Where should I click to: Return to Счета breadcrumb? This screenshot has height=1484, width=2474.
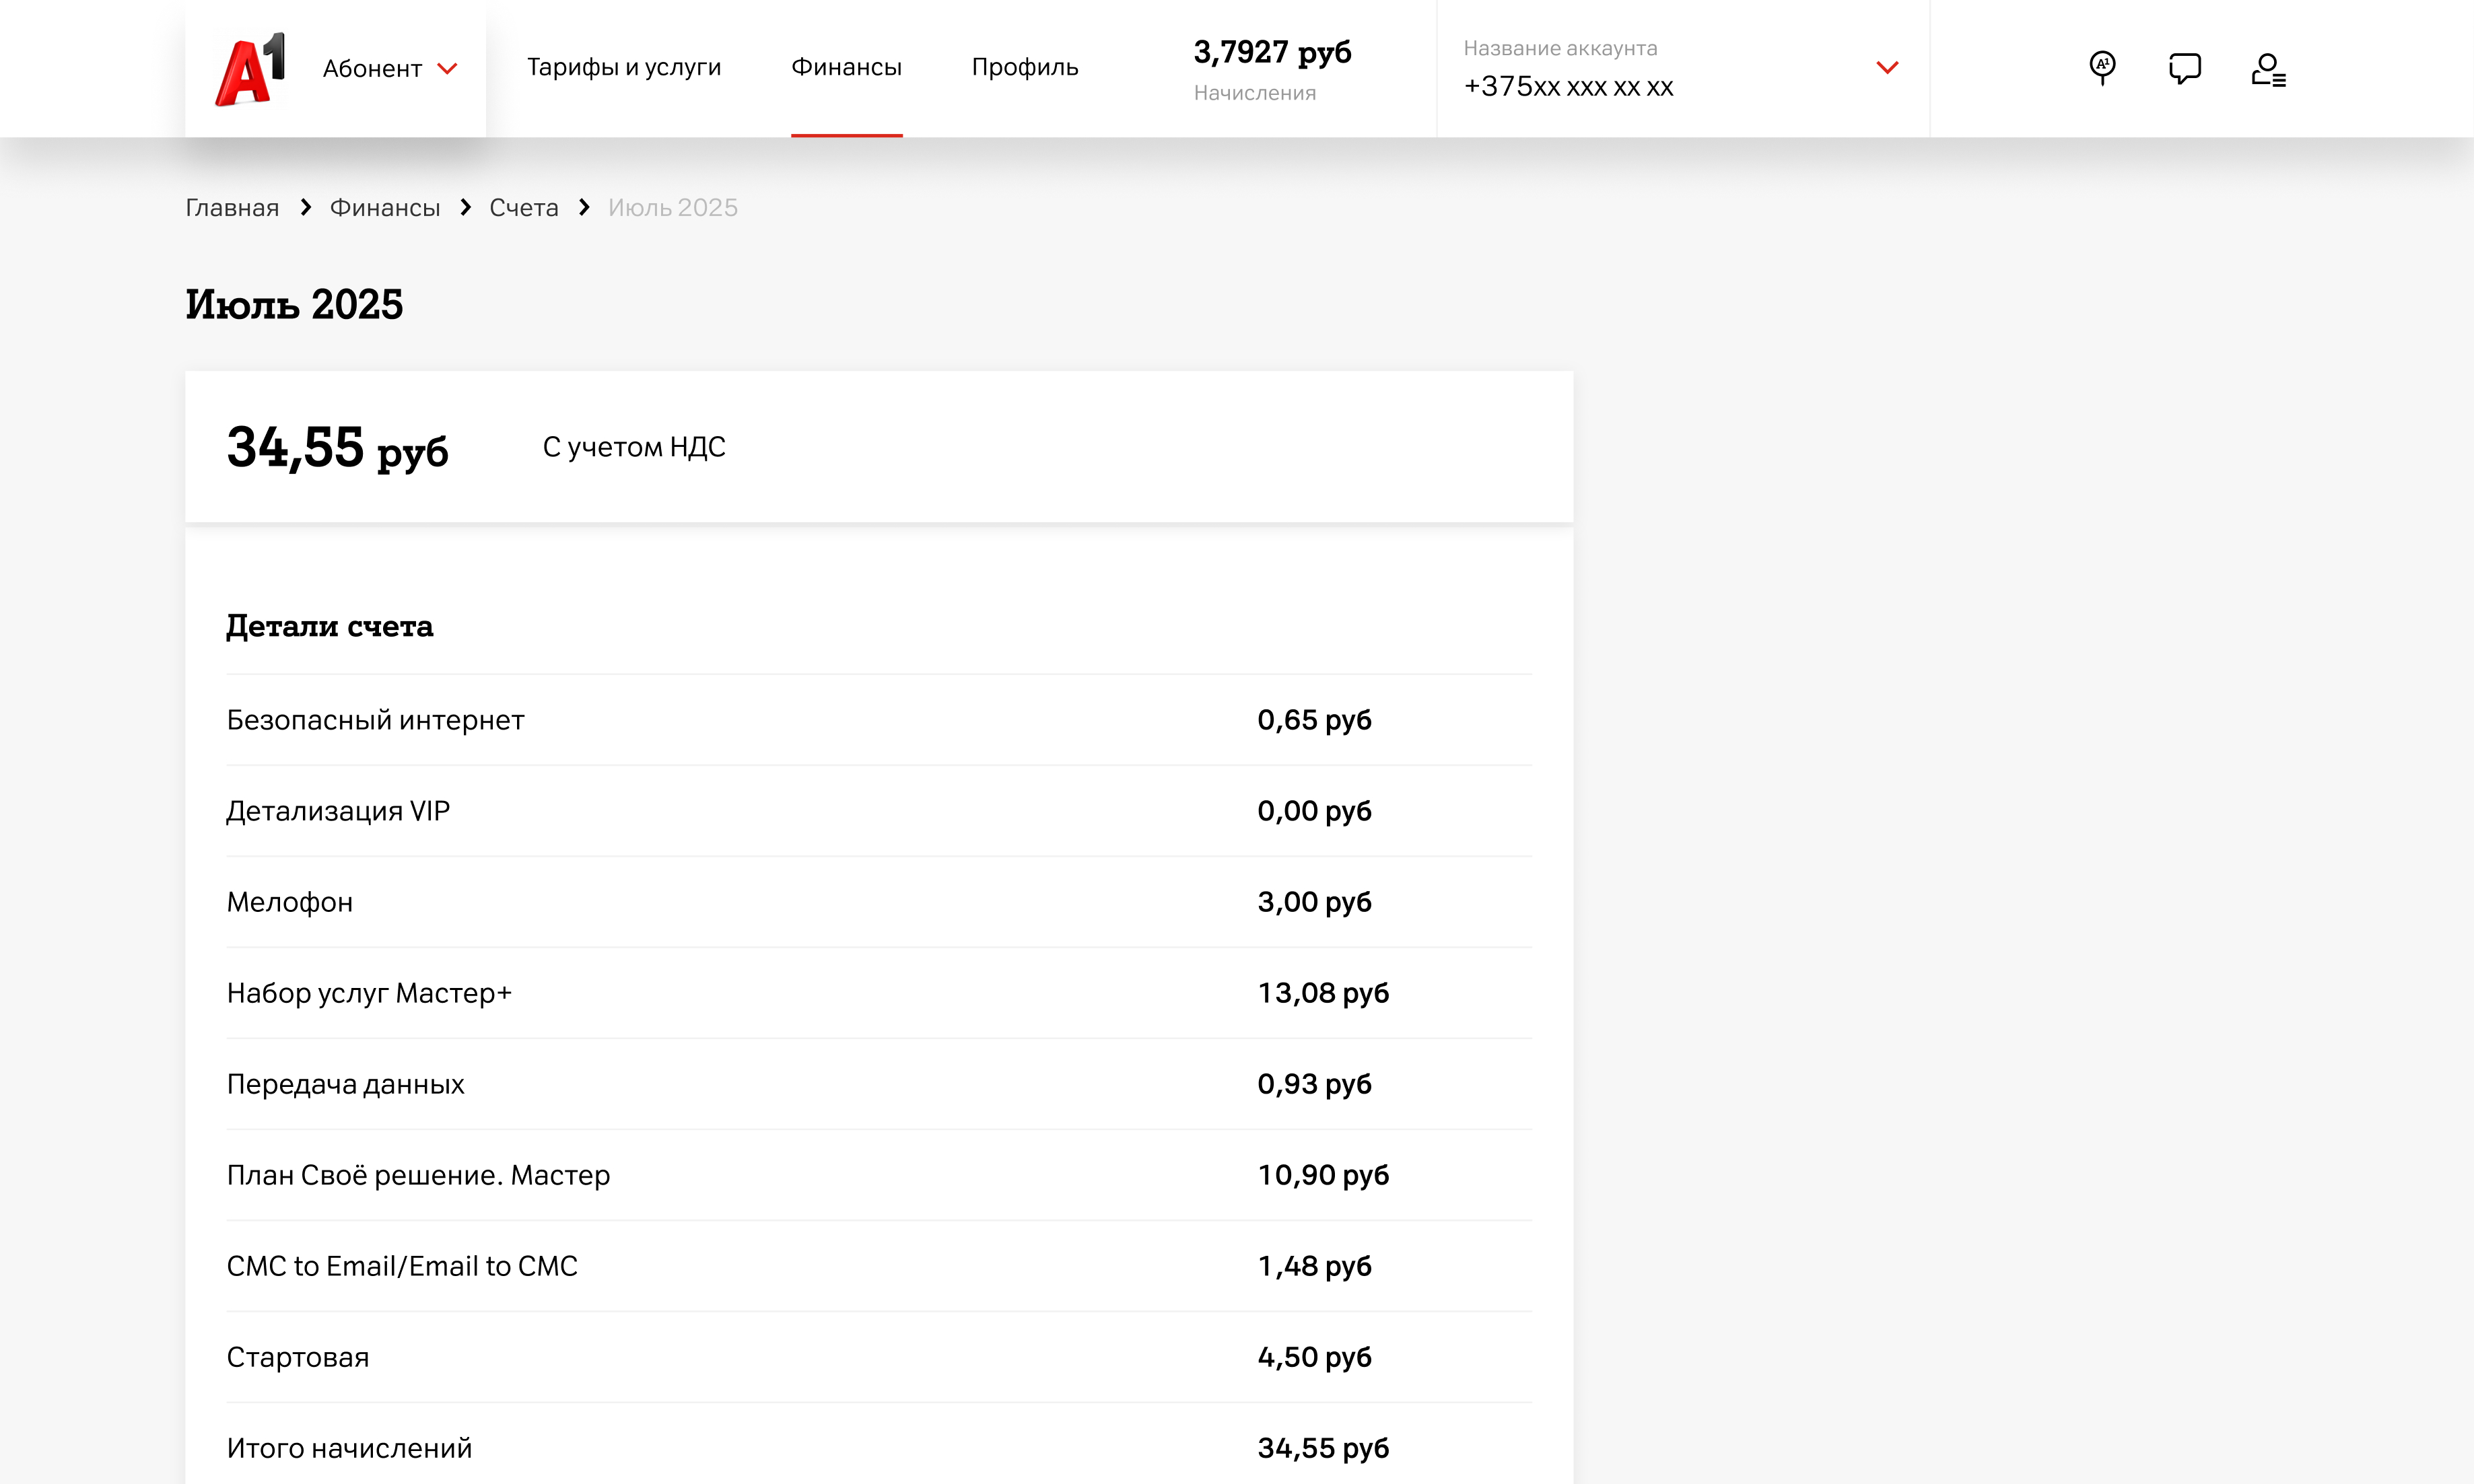pyautogui.click(x=523, y=207)
